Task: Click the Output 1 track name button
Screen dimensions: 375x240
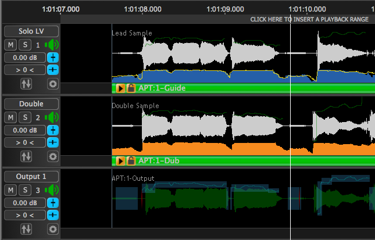Action: click(x=31, y=176)
